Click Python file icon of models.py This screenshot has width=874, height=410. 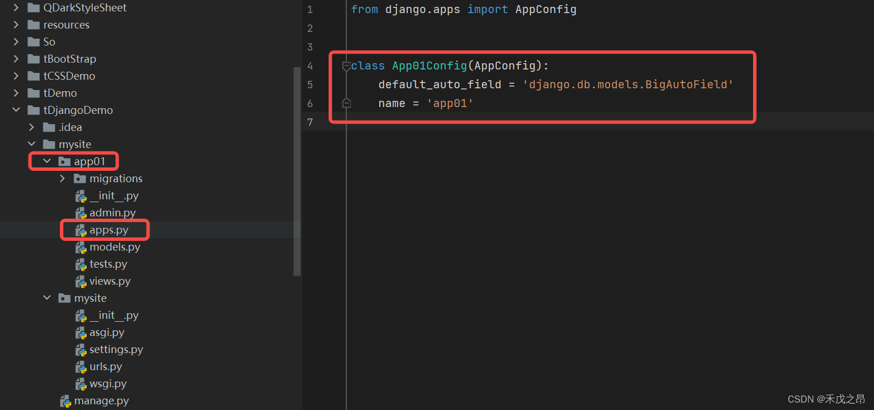(x=80, y=247)
